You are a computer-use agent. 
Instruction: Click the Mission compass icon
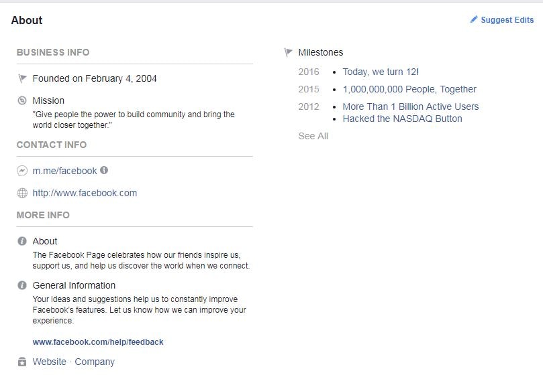click(x=22, y=100)
